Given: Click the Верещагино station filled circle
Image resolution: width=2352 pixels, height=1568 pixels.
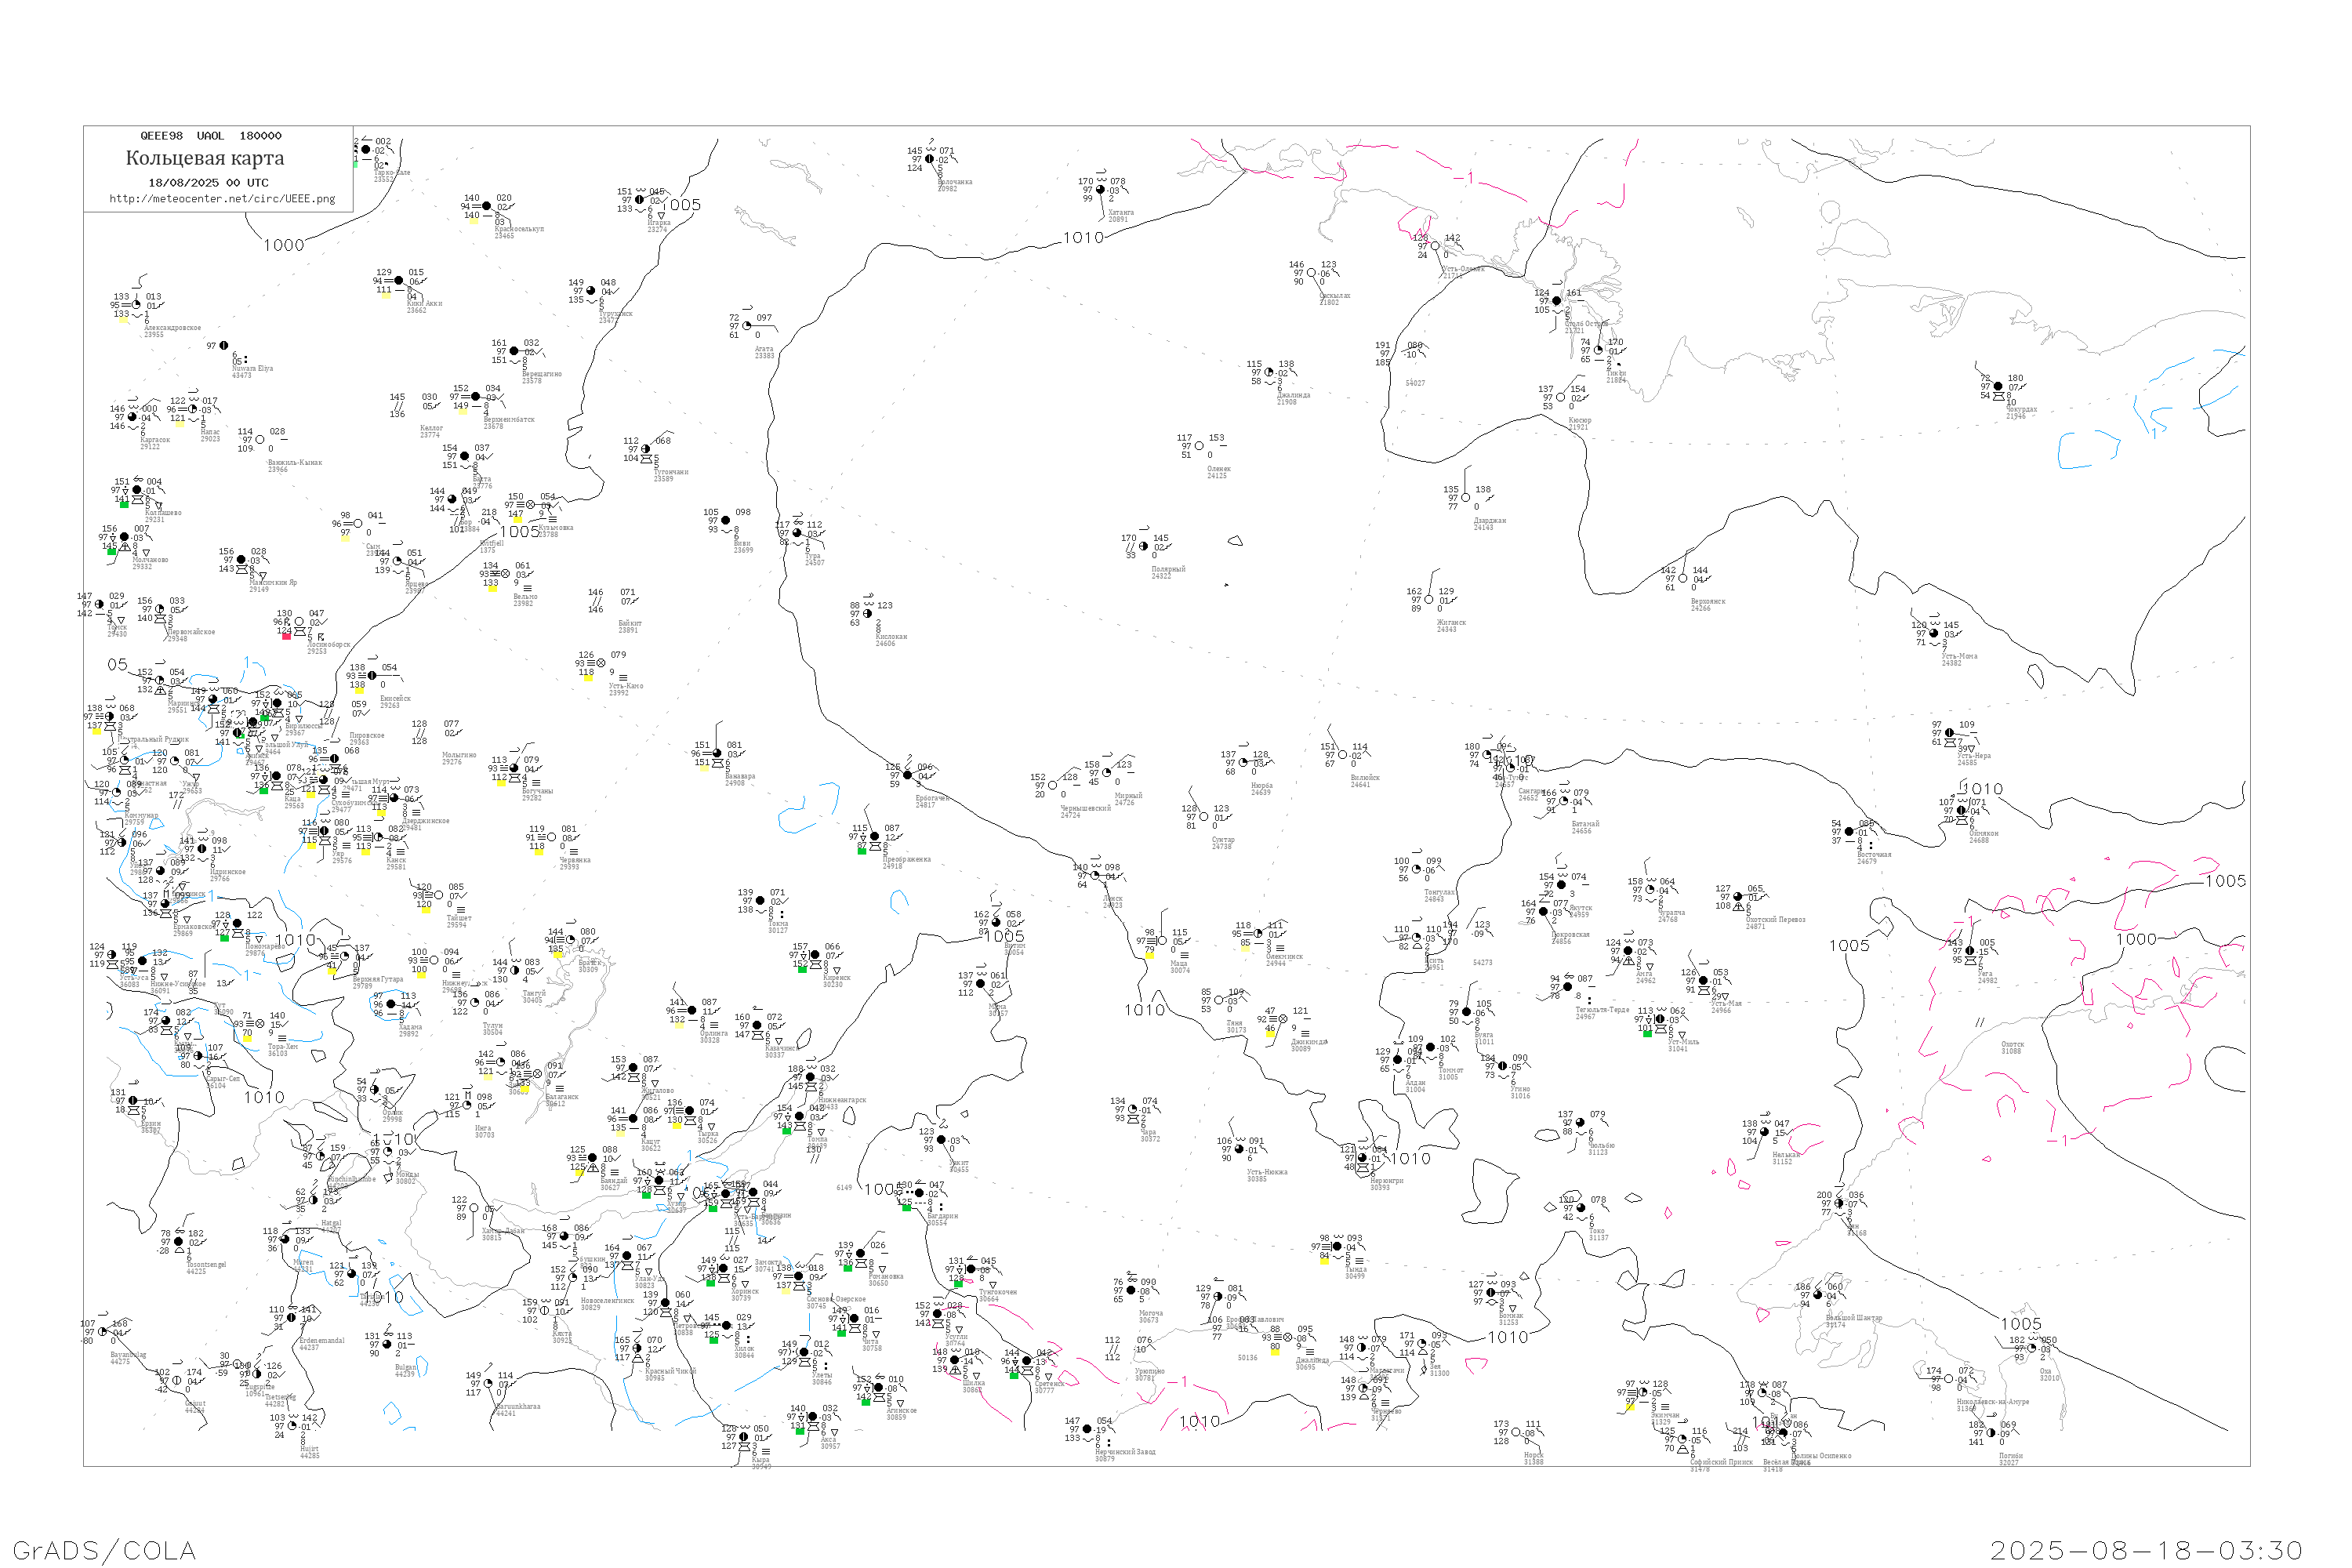Looking at the screenshot, I should (x=514, y=352).
